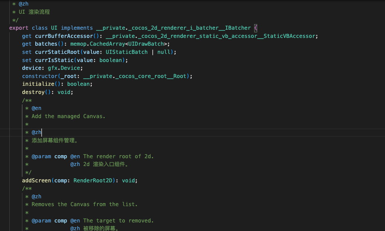This screenshot has width=385, height=231.
Task: Click '@param' tag above addScreen
Action: tap(41, 156)
